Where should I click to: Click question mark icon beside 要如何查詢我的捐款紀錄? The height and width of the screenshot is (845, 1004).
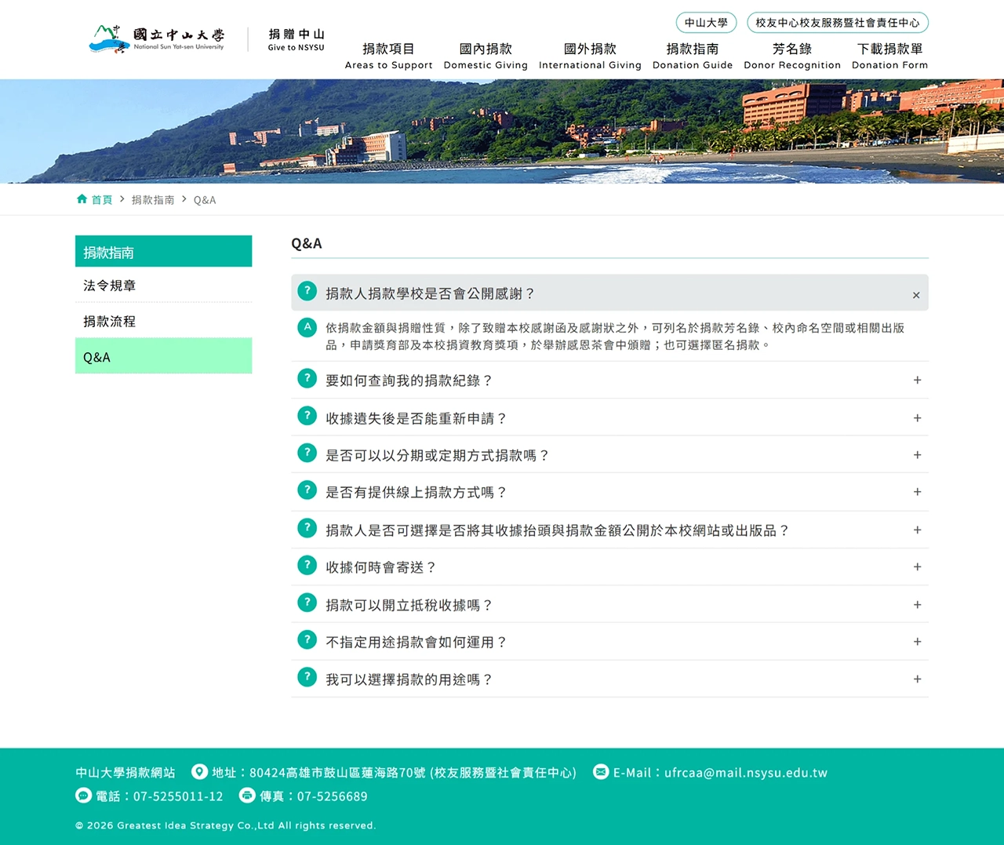307,378
